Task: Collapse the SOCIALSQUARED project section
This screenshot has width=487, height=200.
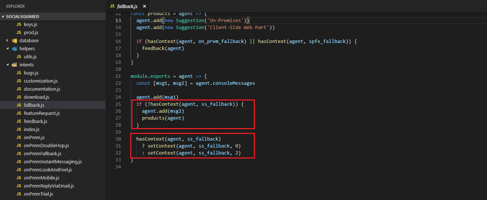Action: click(3, 17)
